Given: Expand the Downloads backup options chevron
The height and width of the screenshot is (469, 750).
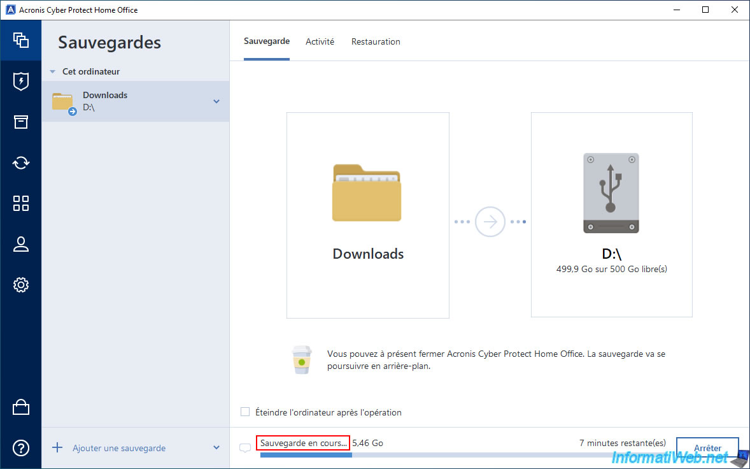Looking at the screenshot, I should pos(216,101).
